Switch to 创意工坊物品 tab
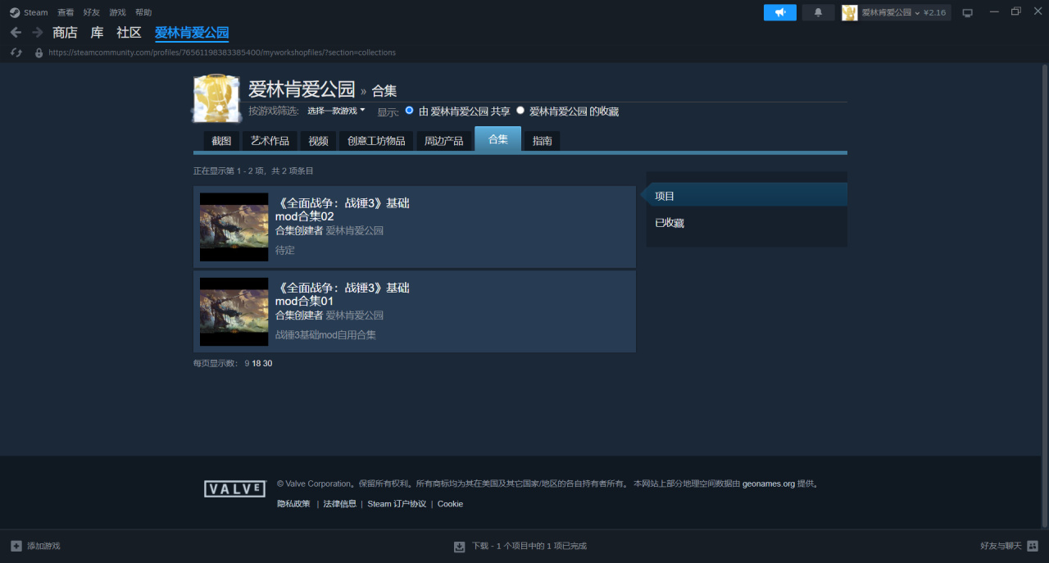The width and height of the screenshot is (1049, 563). [x=376, y=141]
